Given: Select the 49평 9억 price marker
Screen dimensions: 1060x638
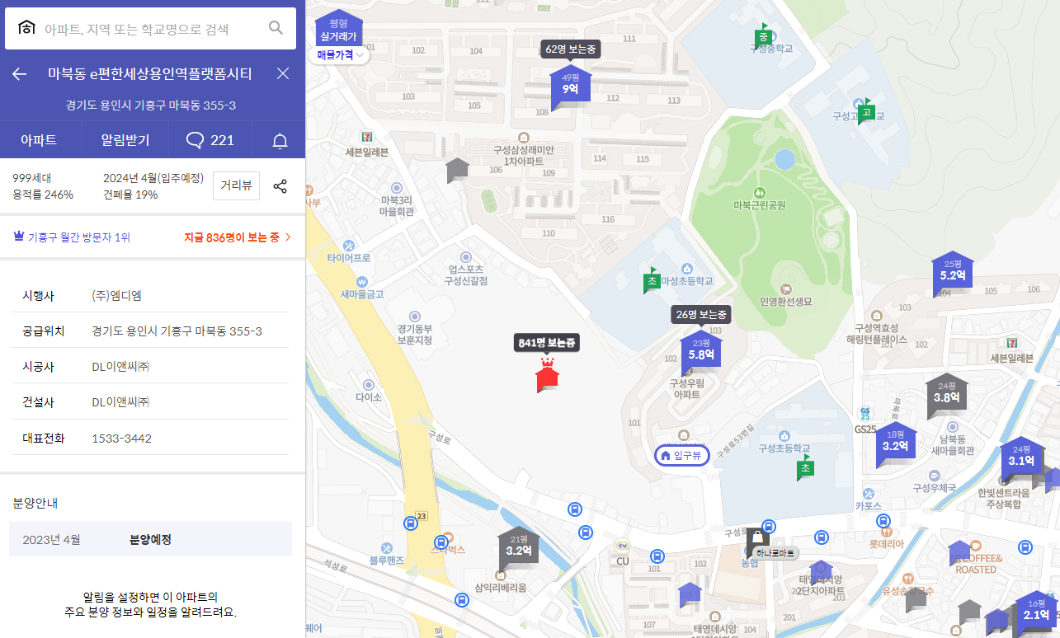Looking at the screenshot, I should (x=570, y=86).
